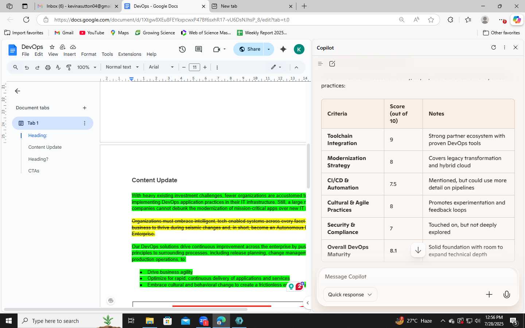Print the document
Viewport: 525px width, 328px height.
pos(48,67)
